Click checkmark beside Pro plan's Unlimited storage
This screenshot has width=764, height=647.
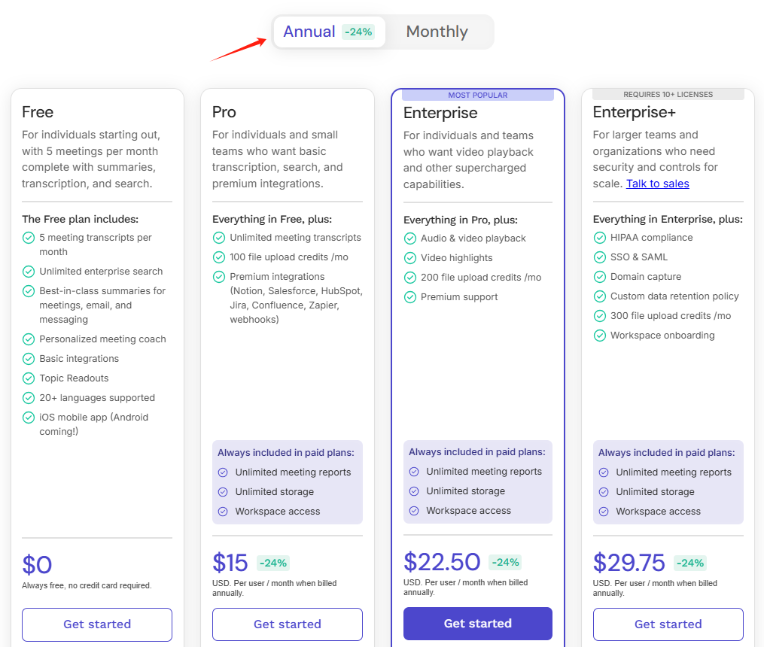[x=223, y=492]
